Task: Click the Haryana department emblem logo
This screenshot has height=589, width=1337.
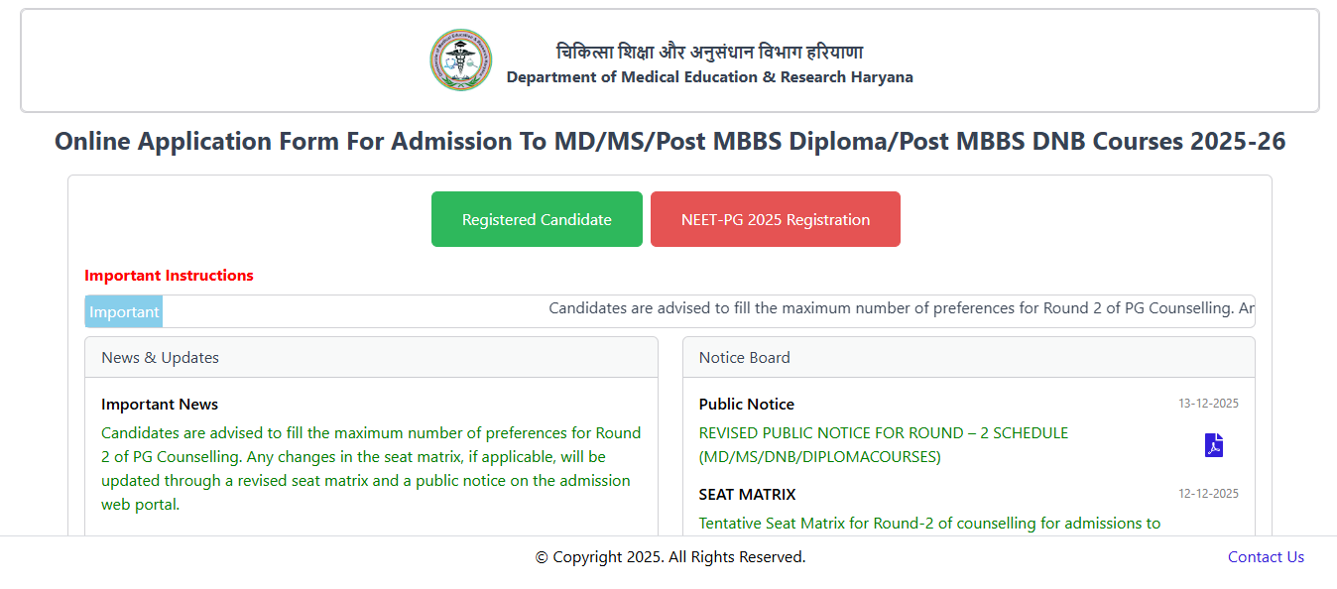Action: coord(460,60)
